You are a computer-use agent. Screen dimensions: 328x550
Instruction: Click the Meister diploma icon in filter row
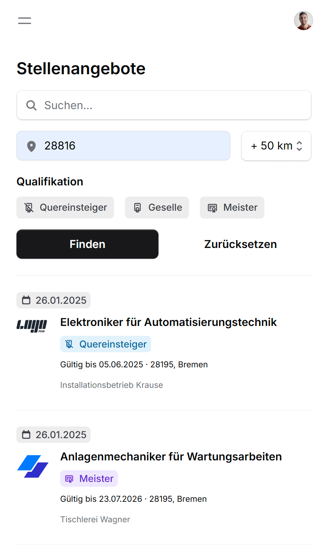point(212,207)
